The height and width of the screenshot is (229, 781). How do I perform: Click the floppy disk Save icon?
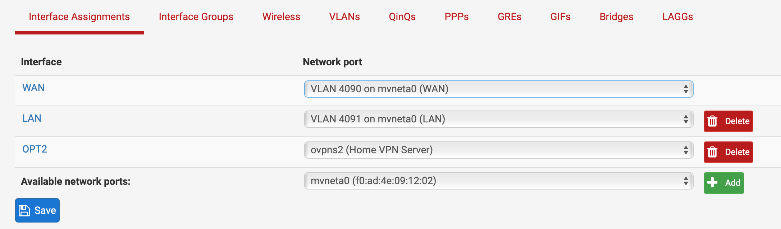[x=24, y=211]
